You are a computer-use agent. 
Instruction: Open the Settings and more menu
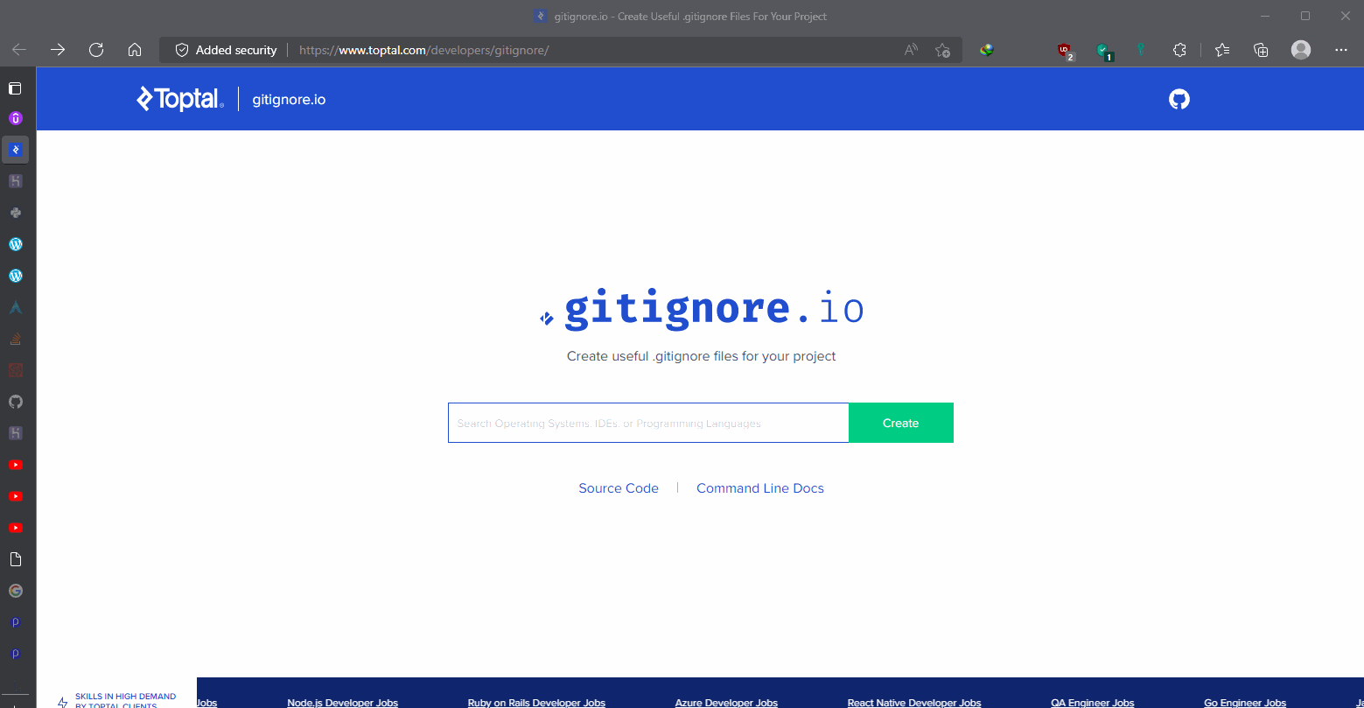click(1340, 50)
